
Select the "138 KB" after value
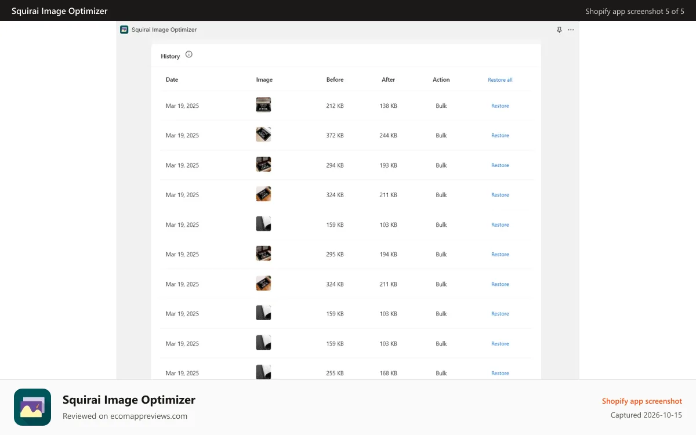click(388, 106)
